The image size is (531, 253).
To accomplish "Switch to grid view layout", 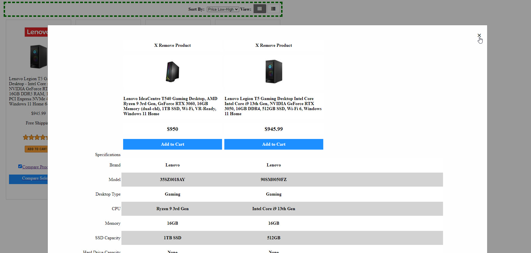I will (x=259, y=9).
